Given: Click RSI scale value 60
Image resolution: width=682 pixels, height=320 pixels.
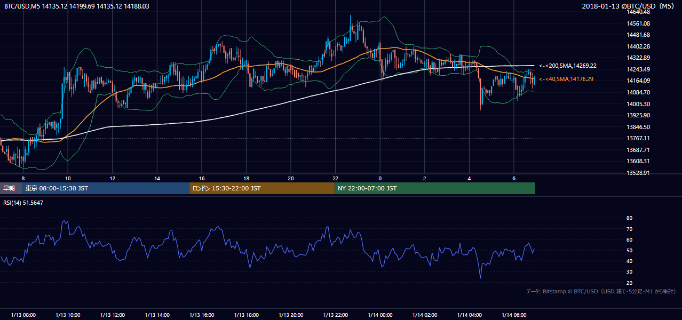Looking at the screenshot, I should [x=629, y=239].
